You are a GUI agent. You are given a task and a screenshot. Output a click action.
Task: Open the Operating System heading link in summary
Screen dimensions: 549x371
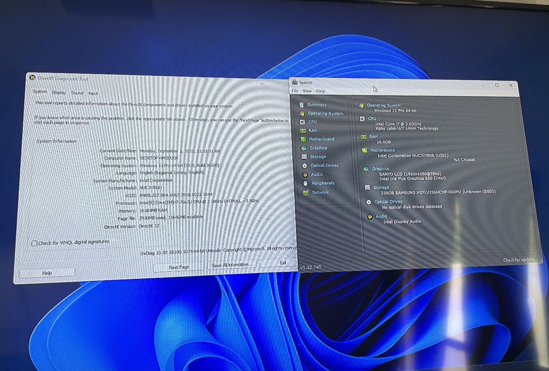[384, 105]
